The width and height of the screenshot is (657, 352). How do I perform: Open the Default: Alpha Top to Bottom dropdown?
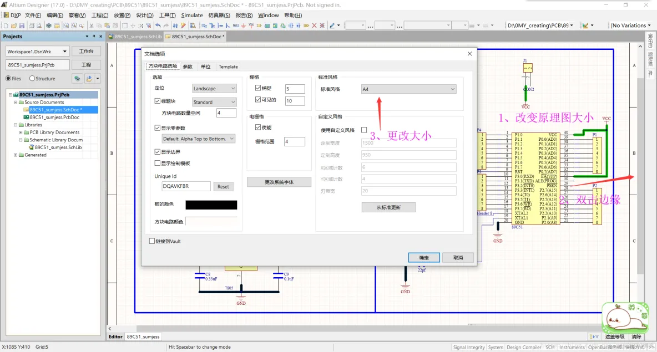pyautogui.click(x=199, y=139)
